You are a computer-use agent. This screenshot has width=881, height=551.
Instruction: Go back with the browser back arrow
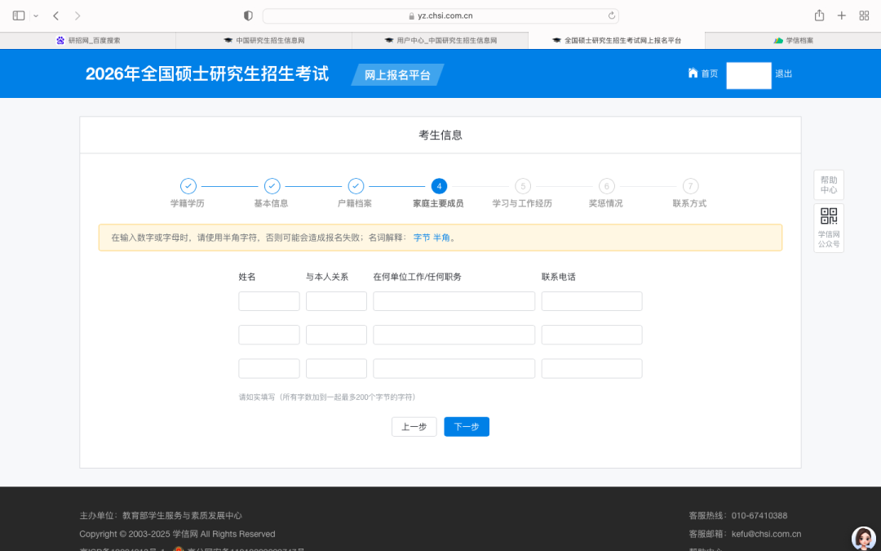[x=55, y=16]
